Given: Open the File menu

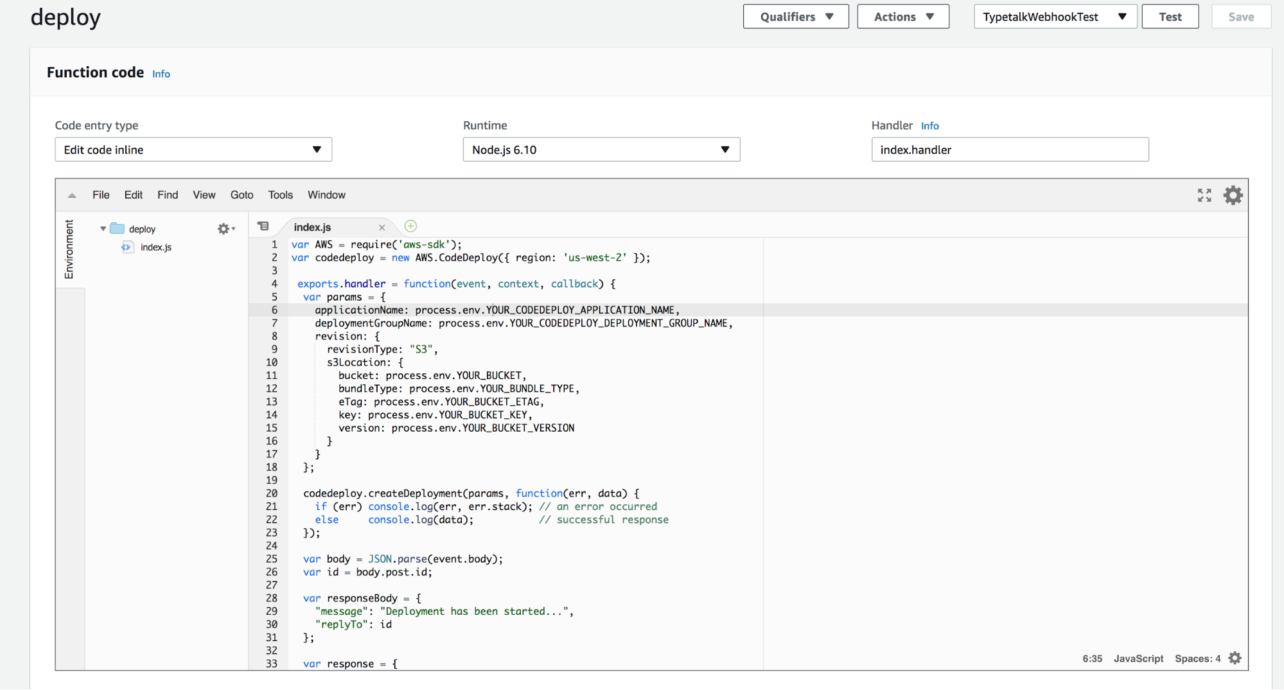Looking at the screenshot, I should (x=101, y=195).
